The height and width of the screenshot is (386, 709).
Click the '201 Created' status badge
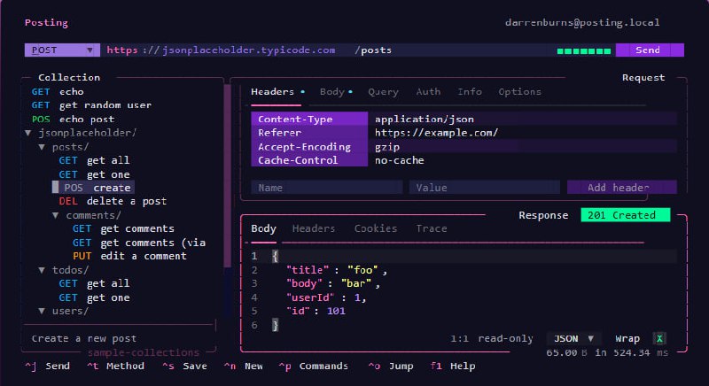tap(626, 215)
